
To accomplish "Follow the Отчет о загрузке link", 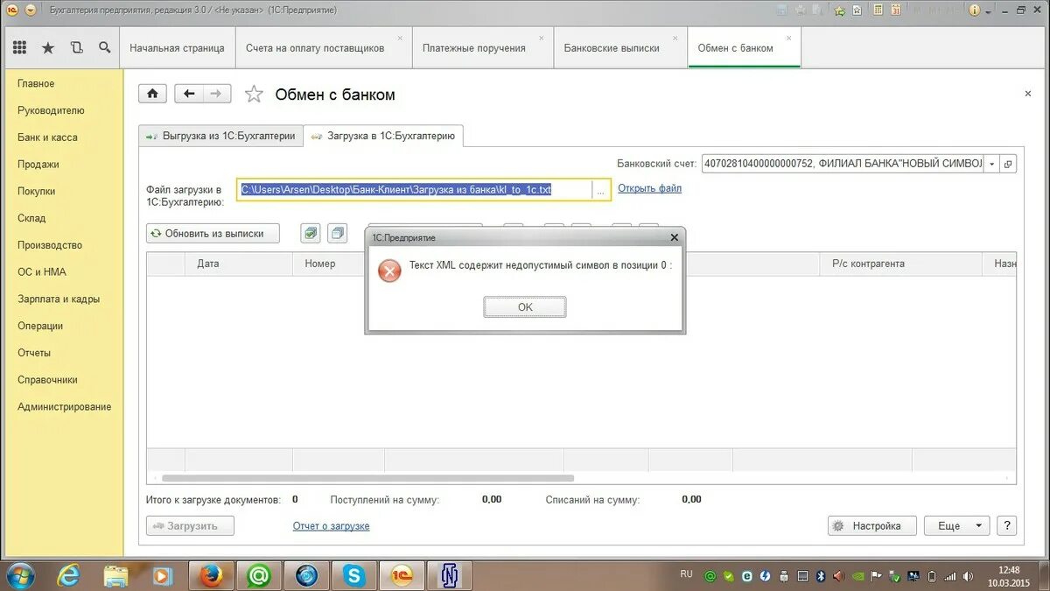I will (331, 525).
